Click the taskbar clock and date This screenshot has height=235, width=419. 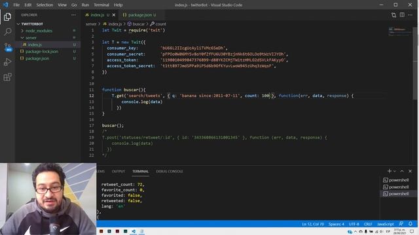(399, 231)
